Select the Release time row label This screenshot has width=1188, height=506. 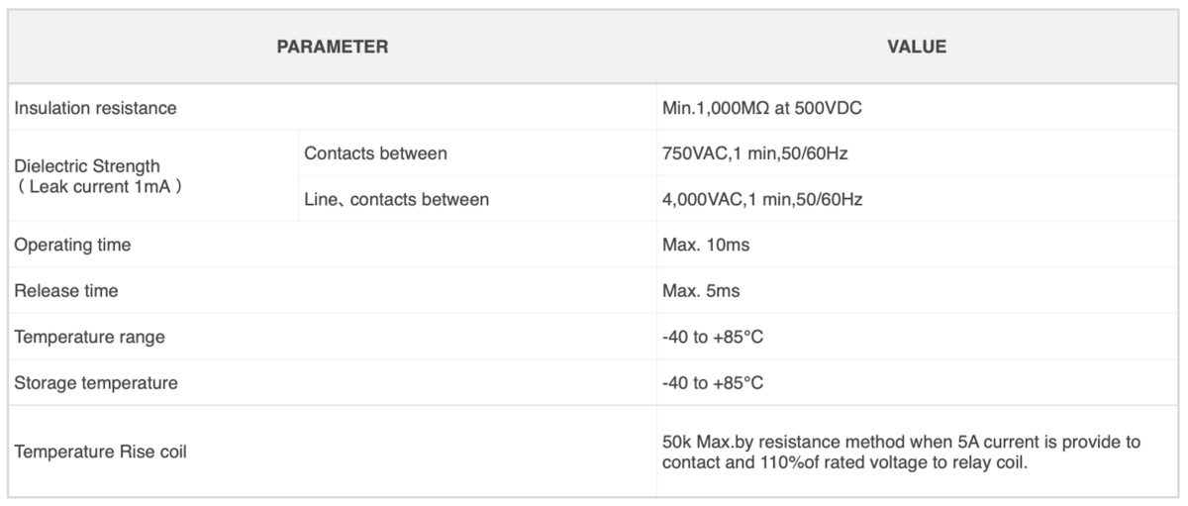65,291
